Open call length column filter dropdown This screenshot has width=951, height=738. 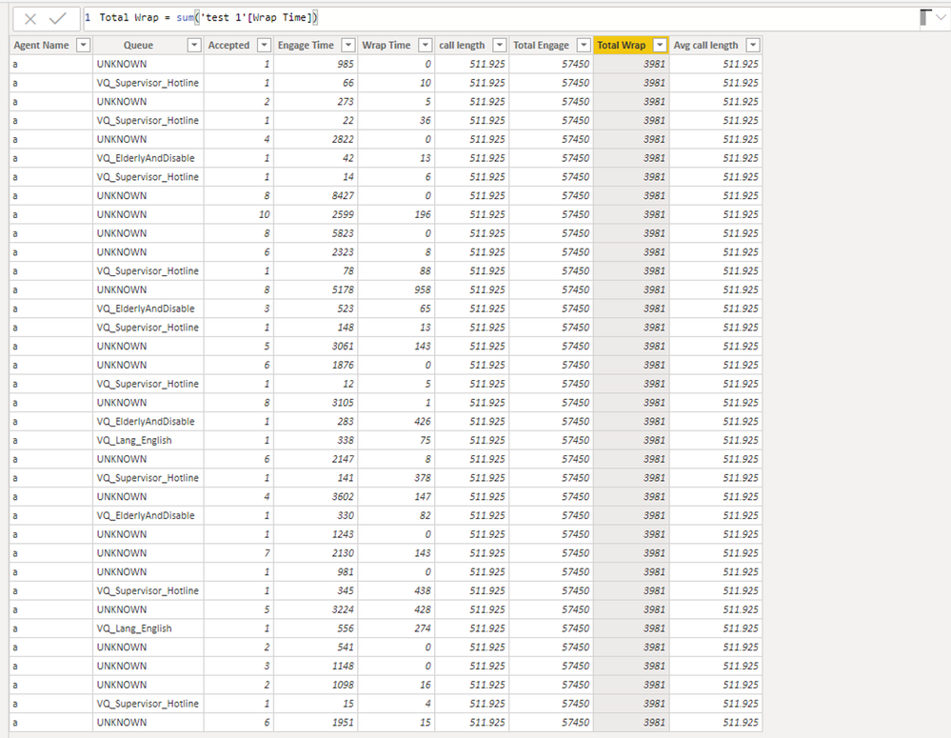pos(499,45)
